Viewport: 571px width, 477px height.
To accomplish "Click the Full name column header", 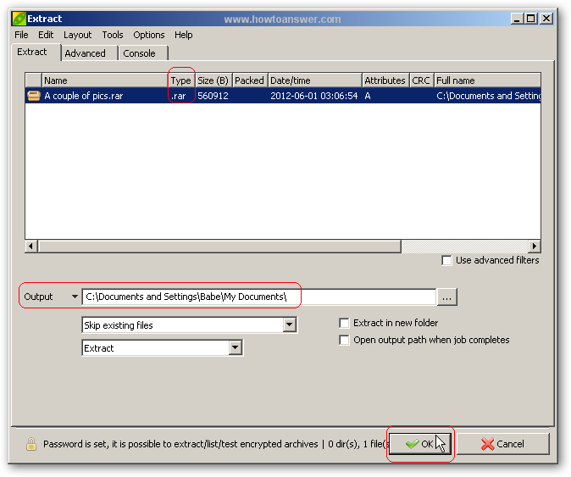I will coord(487,80).
